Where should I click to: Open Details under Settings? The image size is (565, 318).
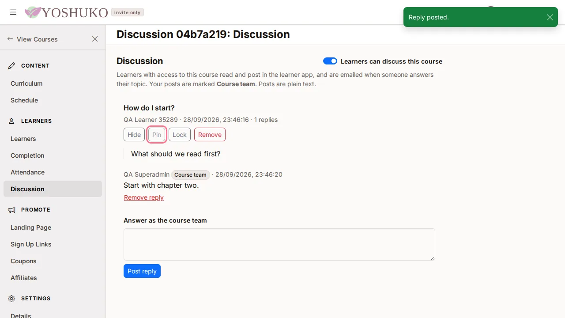point(53,314)
